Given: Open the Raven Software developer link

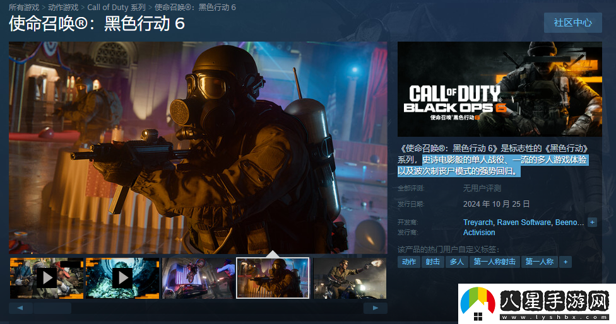Looking at the screenshot, I should 524,223.
